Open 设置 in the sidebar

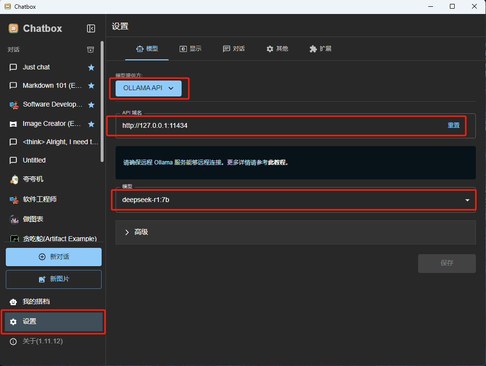coord(53,322)
